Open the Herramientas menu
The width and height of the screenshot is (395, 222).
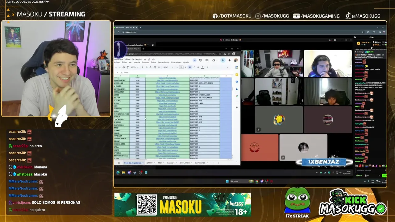click(164, 62)
